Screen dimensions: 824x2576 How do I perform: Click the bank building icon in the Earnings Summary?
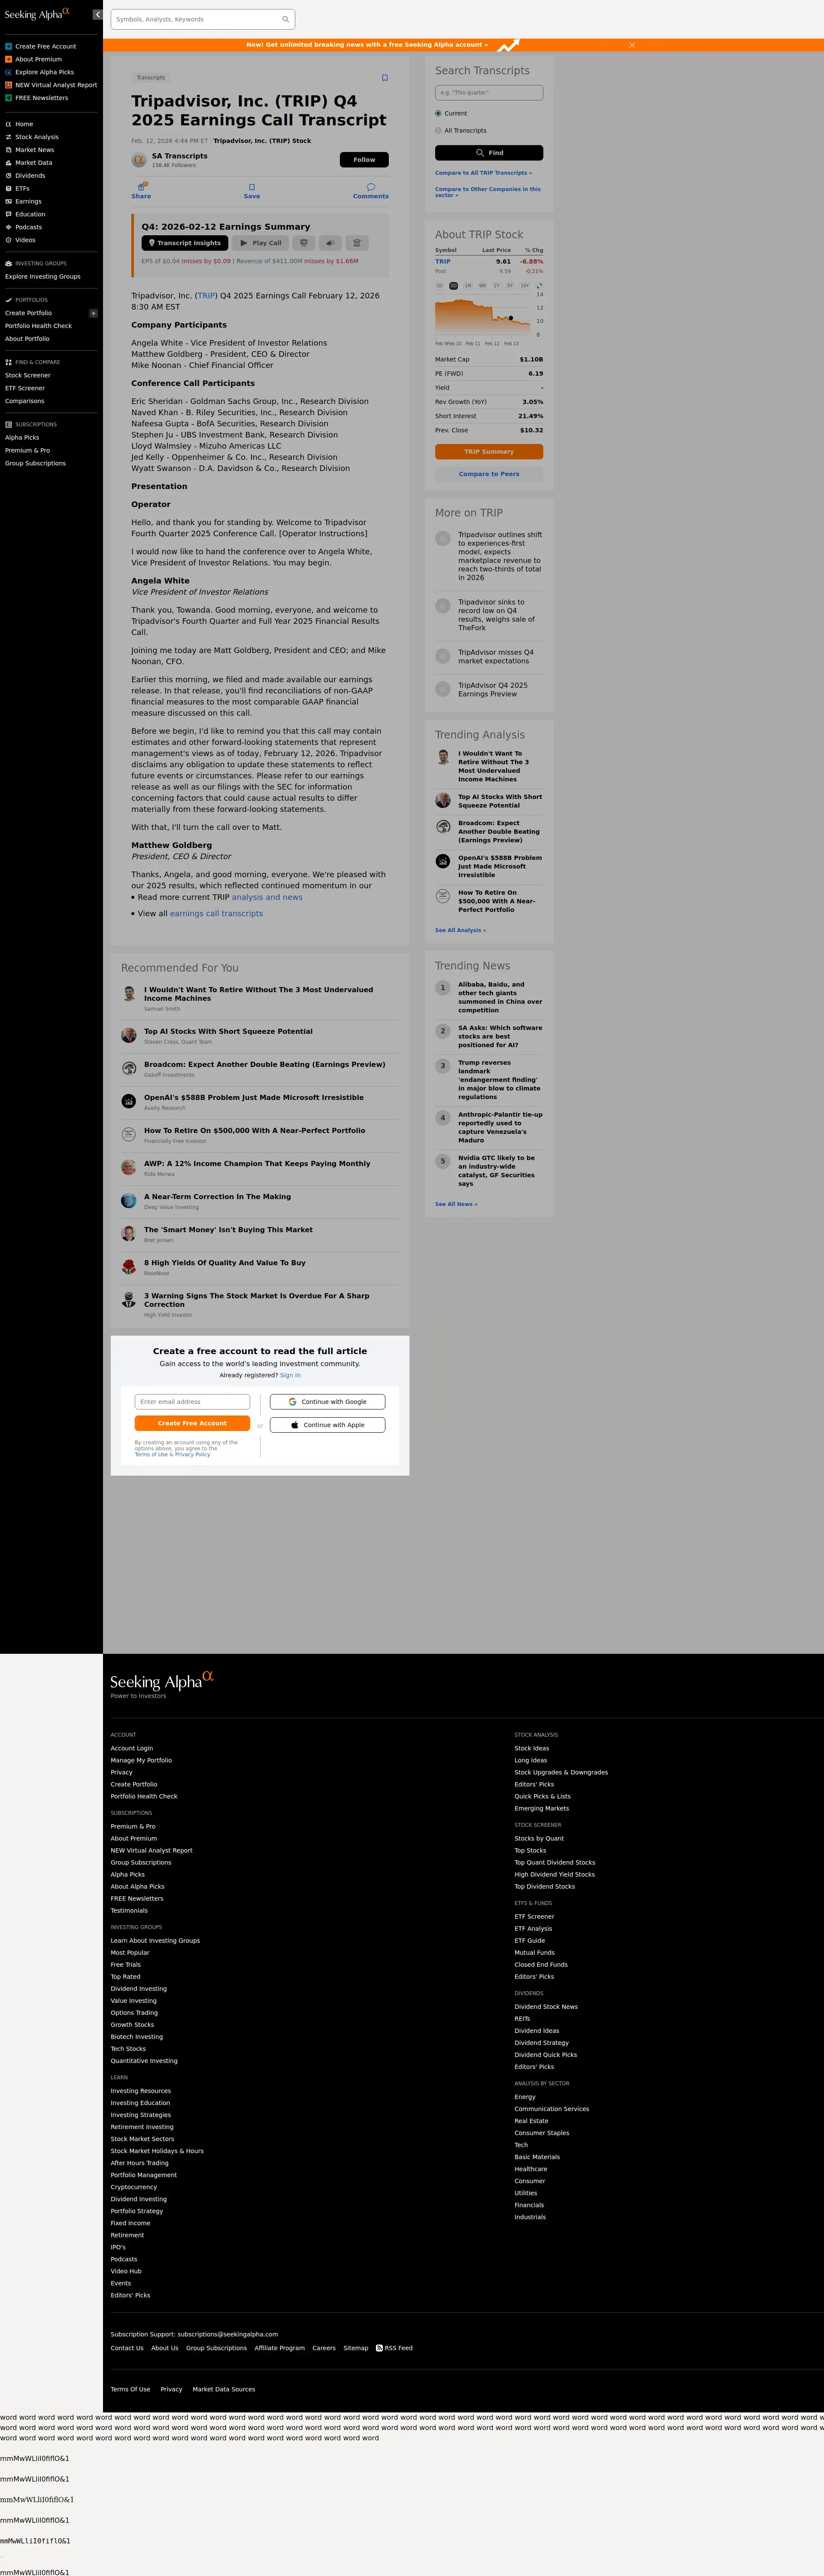(x=357, y=243)
